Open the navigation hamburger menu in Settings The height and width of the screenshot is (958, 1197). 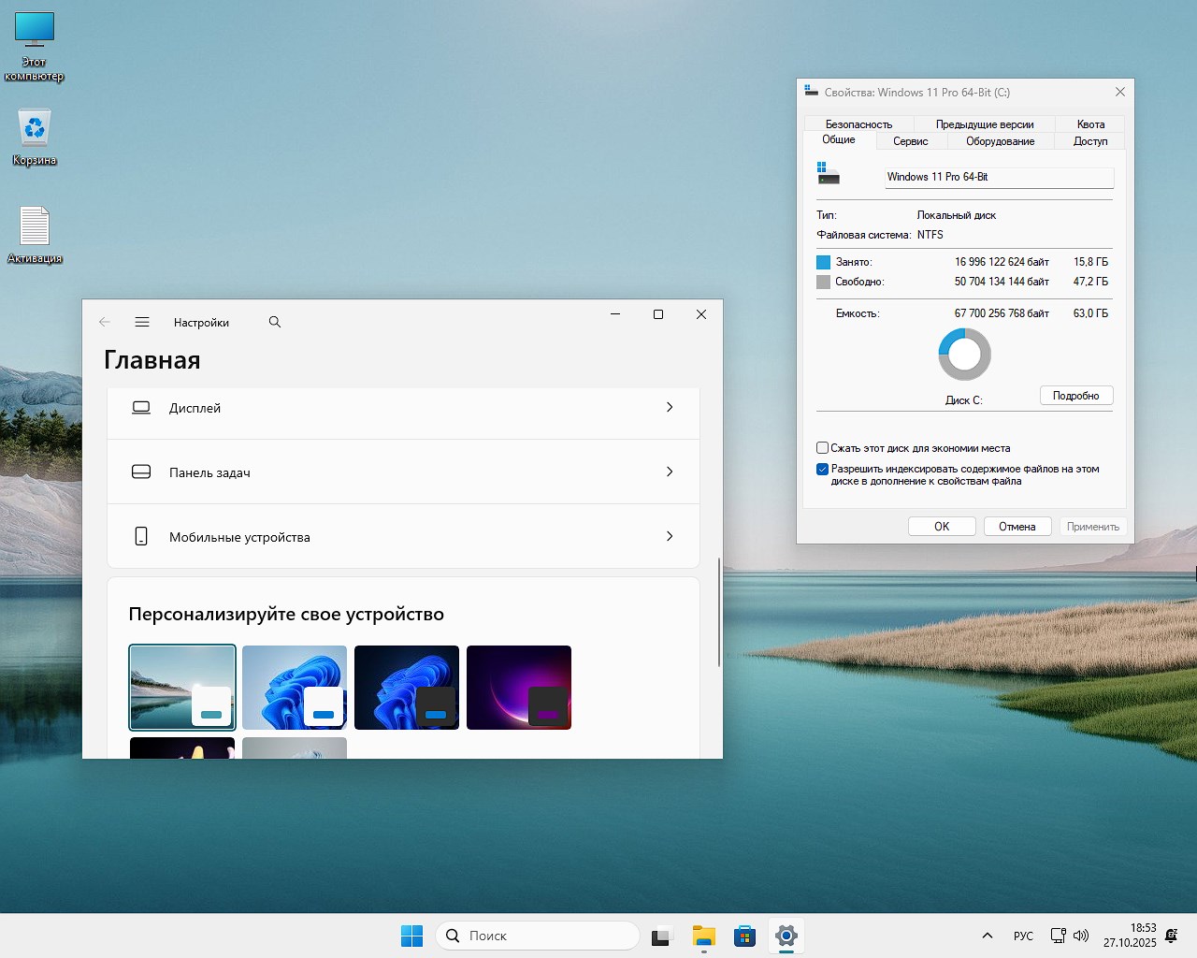point(142,322)
